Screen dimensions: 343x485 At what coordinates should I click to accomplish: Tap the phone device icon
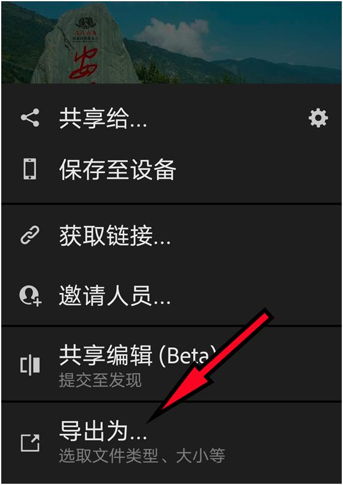tap(30, 169)
